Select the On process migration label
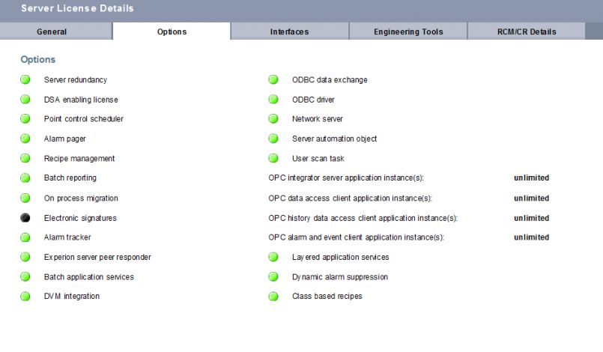Viewport: 603px width, 352px height. click(x=81, y=198)
